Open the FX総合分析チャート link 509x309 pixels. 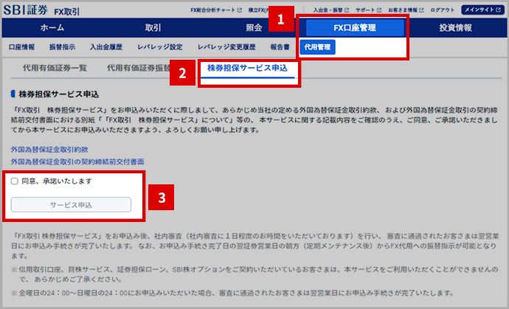click(x=216, y=10)
